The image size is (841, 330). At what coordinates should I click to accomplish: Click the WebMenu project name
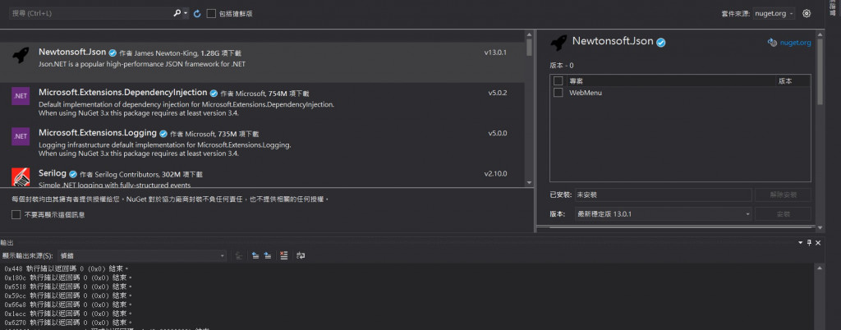tap(585, 93)
